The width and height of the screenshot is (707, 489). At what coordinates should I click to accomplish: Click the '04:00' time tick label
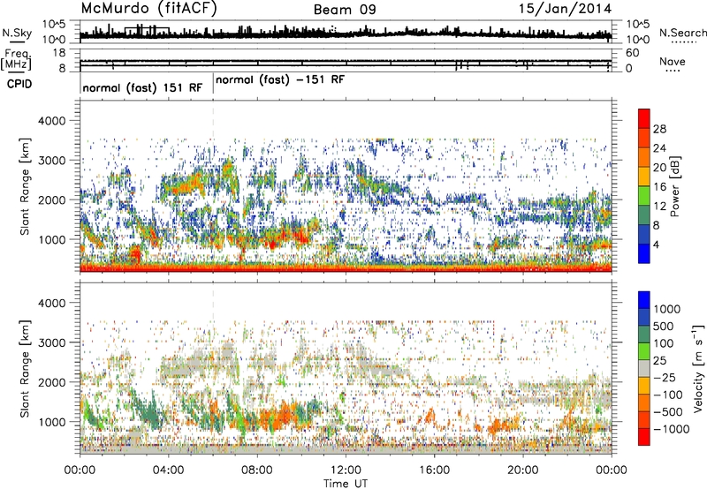[168, 470]
